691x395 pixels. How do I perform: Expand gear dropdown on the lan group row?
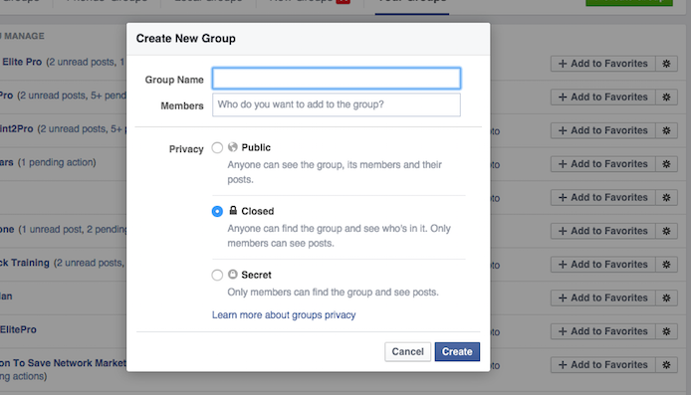coord(666,297)
